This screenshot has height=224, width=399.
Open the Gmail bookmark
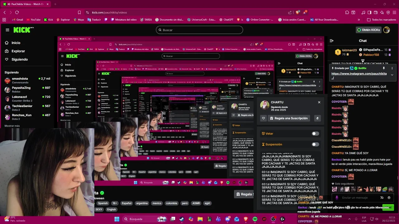[17, 20]
